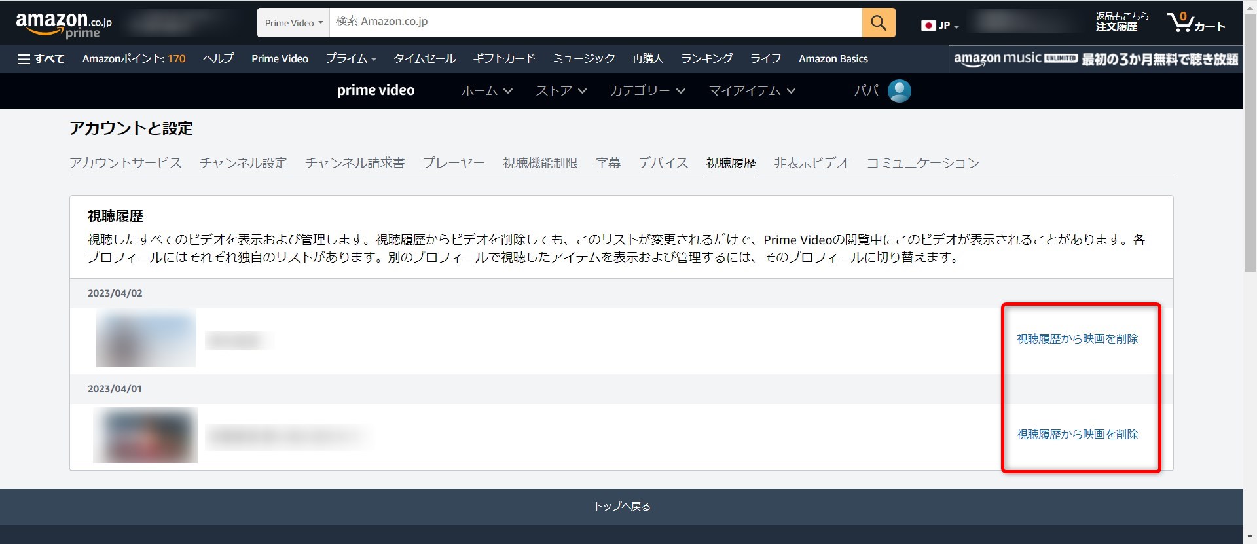Click the パパ profile avatar icon
Viewport: 1257px width, 544px height.
[899, 91]
